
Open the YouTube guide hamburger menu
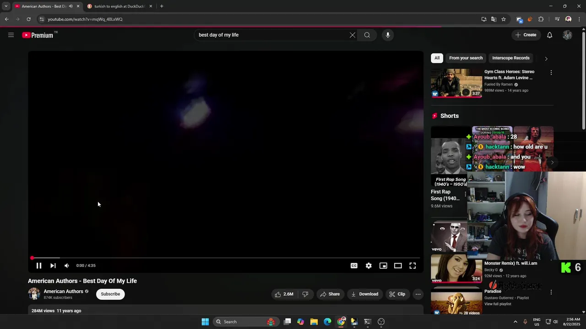pos(11,35)
